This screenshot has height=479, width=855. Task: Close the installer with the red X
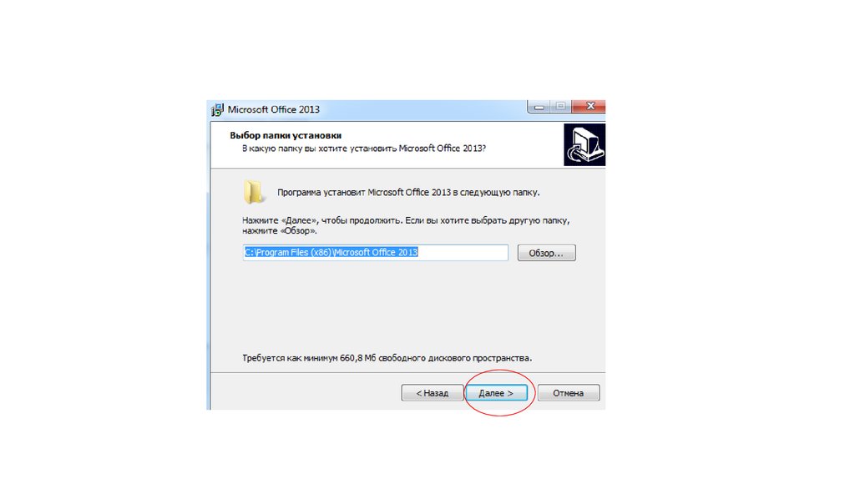589,106
